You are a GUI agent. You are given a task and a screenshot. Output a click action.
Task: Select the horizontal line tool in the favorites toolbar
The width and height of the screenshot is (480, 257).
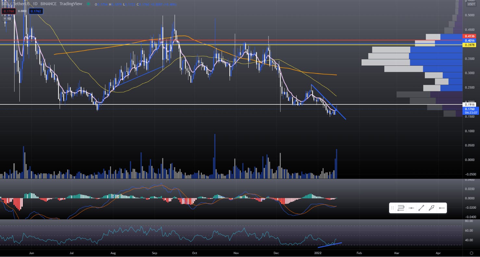tap(411, 208)
